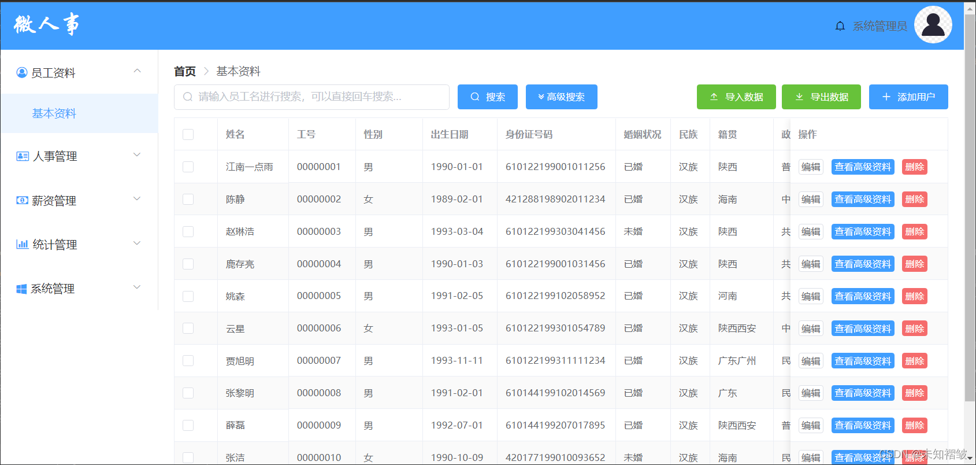
Task: Click ID number 610144199207017895 cell
Action: click(555, 425)
